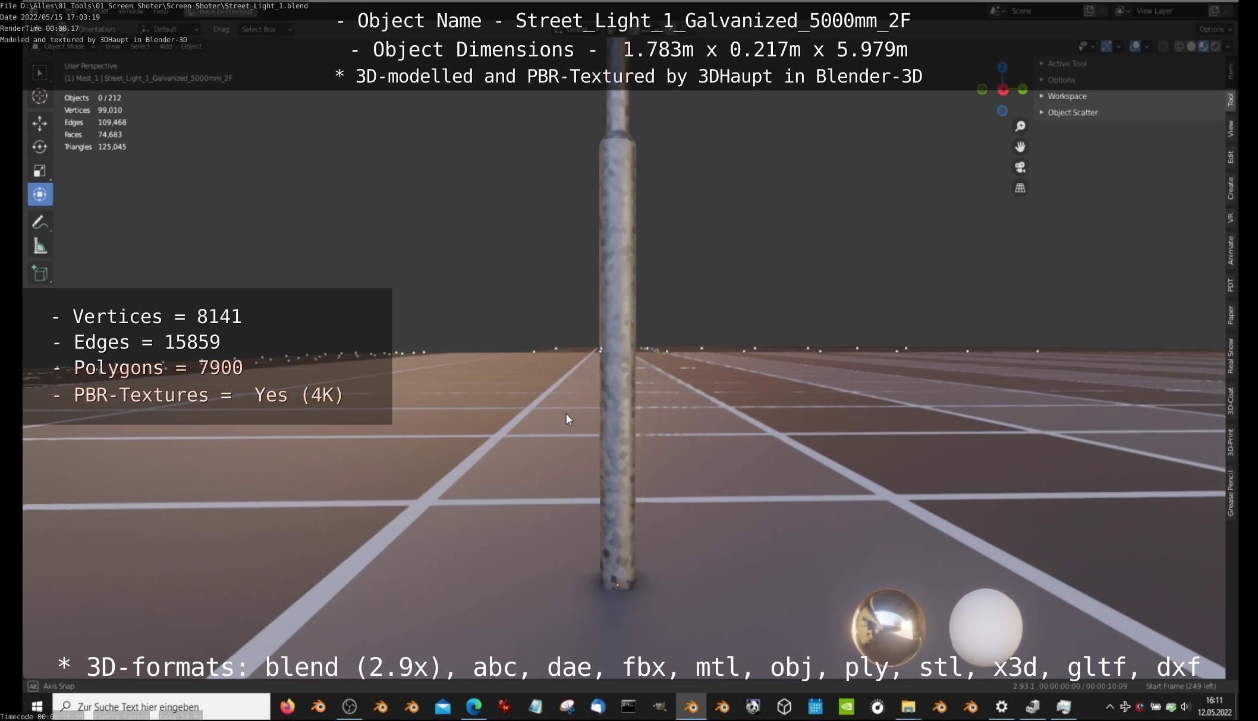Toggle camera view icon
The height and width of the screenshot is (721, 1258).
(1020, 167)
